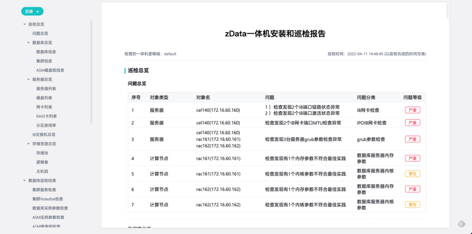This screenshot has width=472, height=234.
Task: Go to ASM实例参数检查 item
Action: coord(49,217)
